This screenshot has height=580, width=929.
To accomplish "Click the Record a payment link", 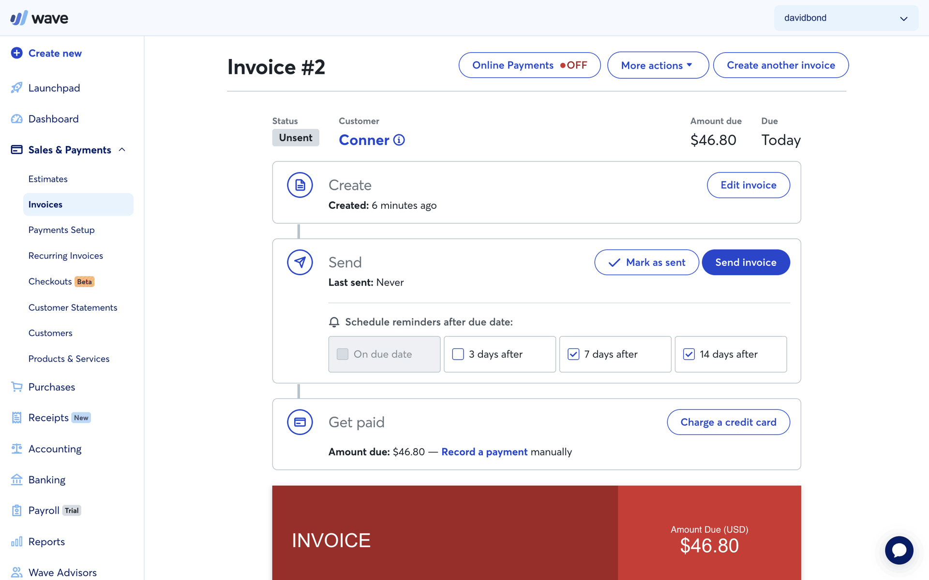I will click(x=484, y=452).
